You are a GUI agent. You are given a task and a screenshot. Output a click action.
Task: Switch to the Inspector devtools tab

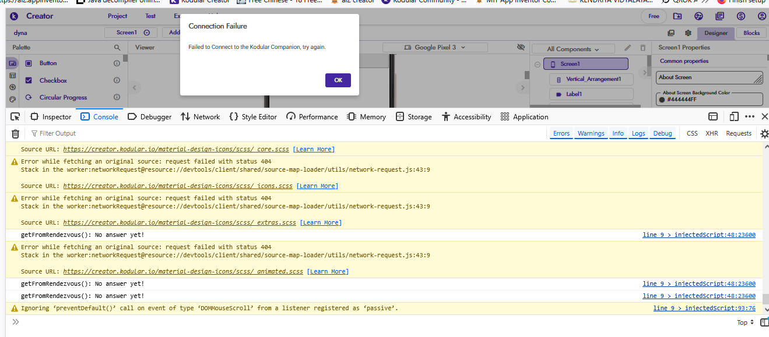(51, 116)
